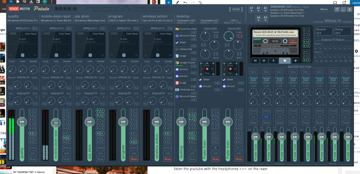Open the A4 hardware out device dropdown

[x=259, y=19]
